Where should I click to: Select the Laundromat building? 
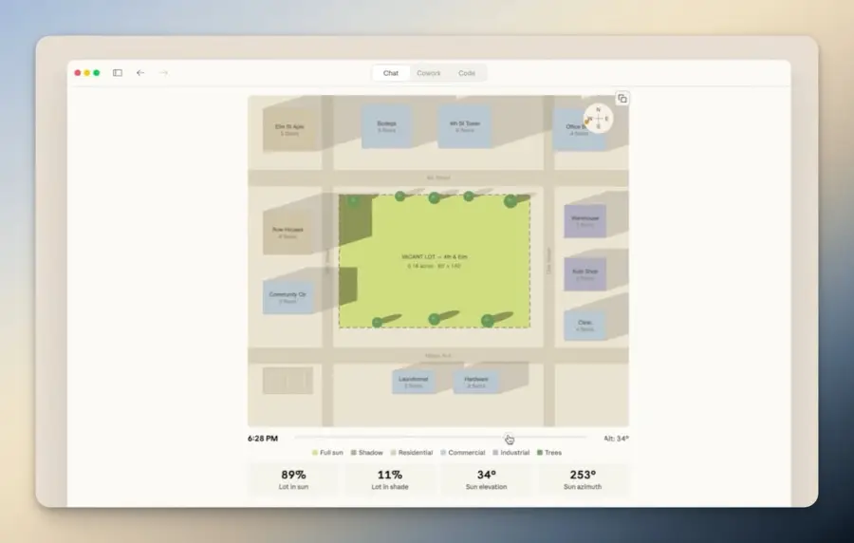pos(414,382)
